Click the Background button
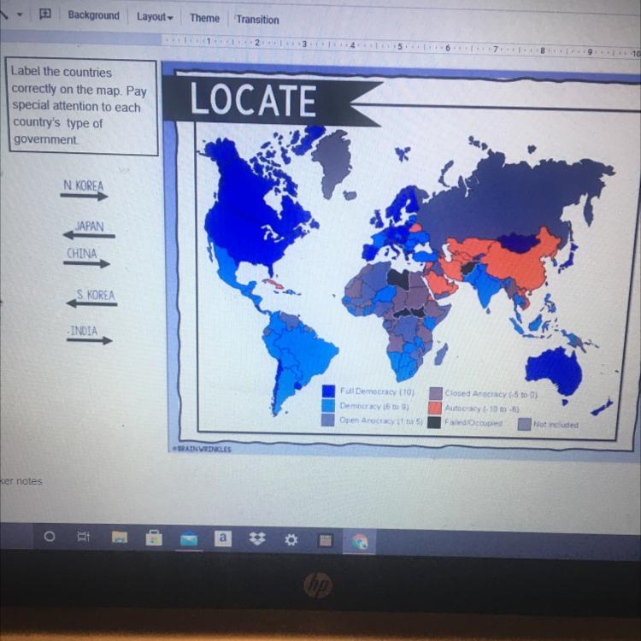 pyautogui.click(x=94, y=15)
